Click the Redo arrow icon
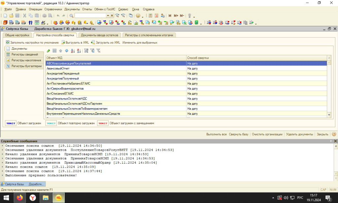 click(x=64, y=16)
